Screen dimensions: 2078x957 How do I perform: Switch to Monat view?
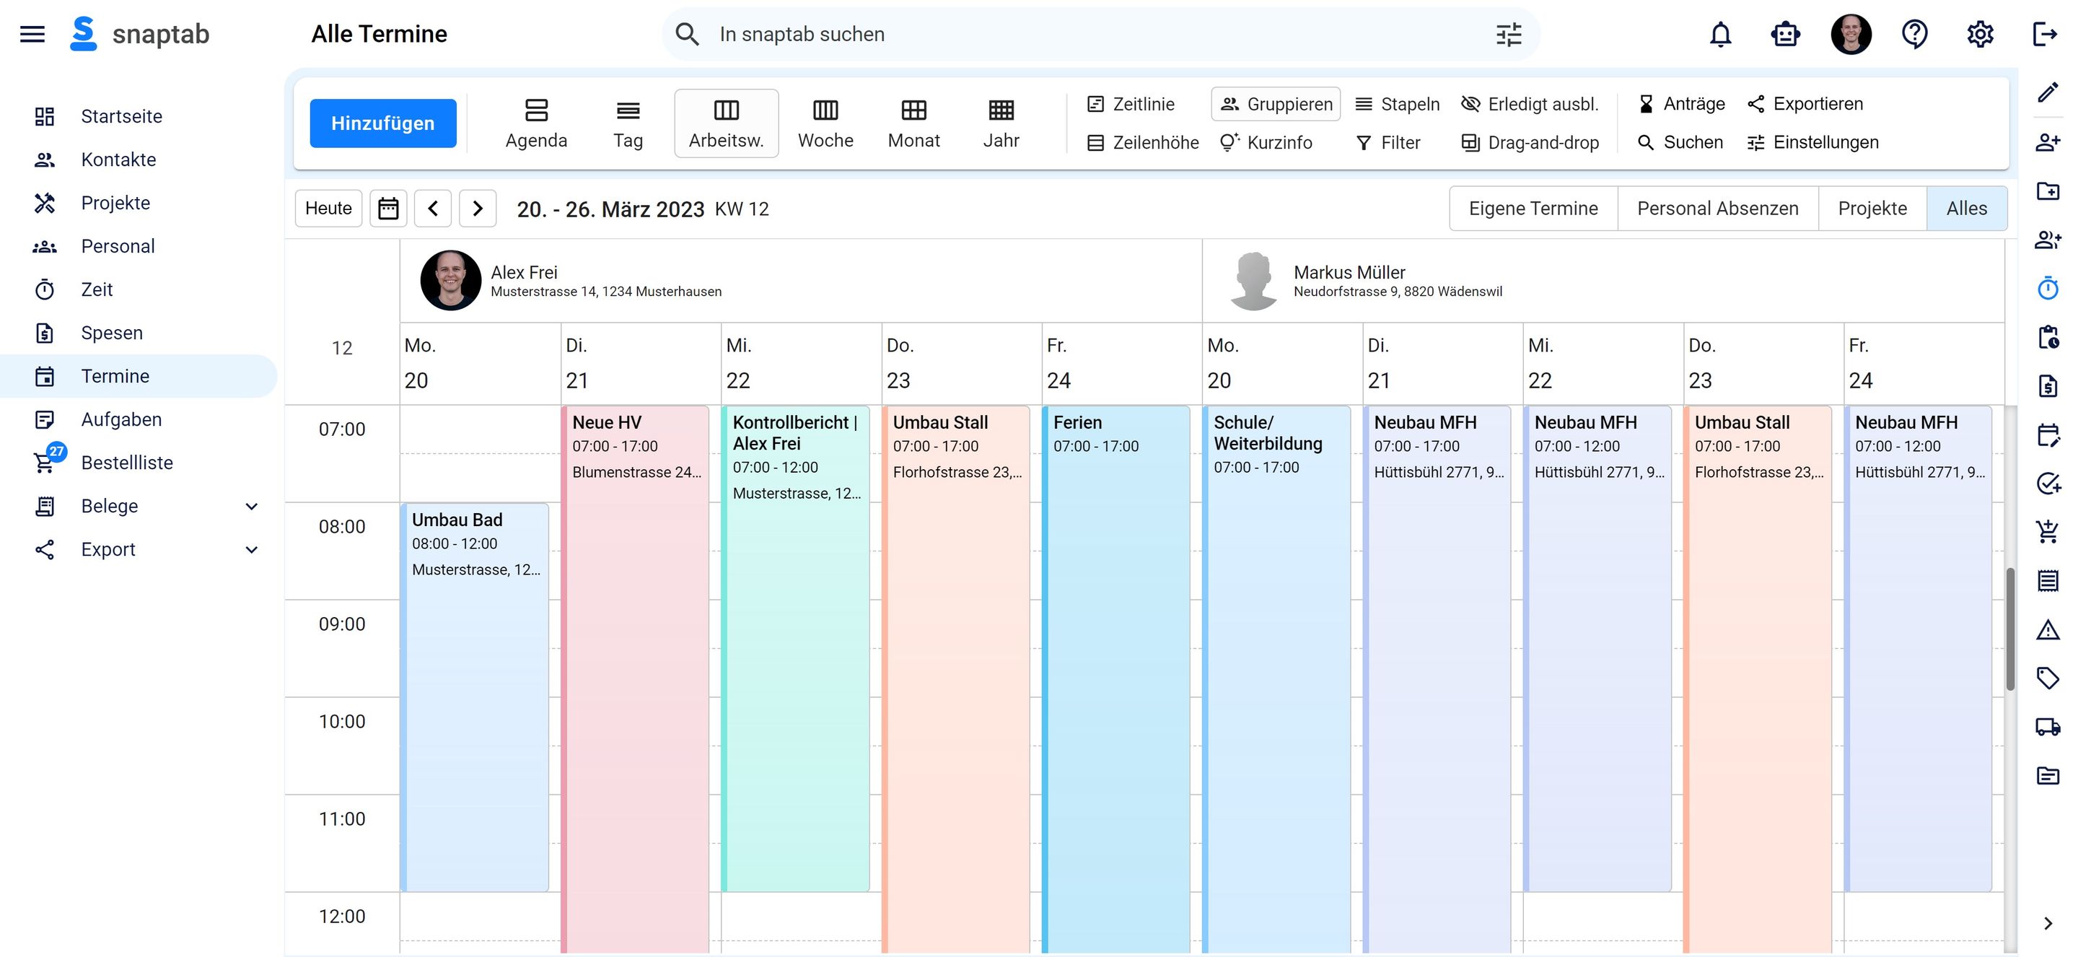pyautogui.click(x=913, y=123)
